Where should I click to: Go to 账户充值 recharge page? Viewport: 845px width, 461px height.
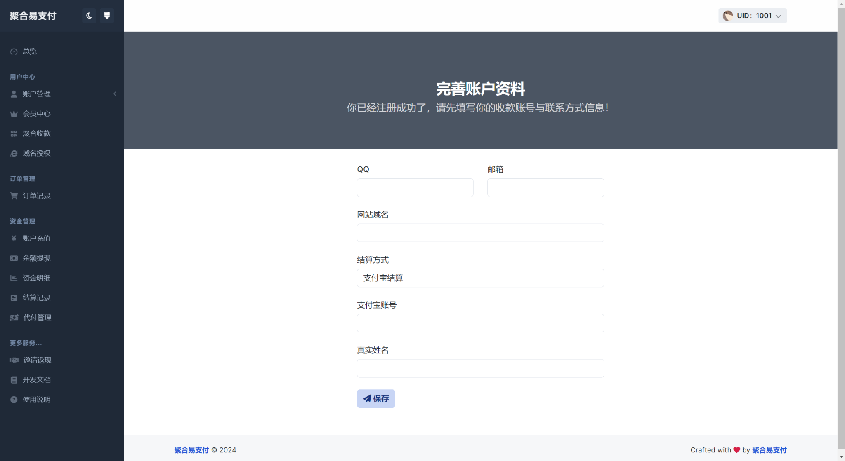coord(37,238)
